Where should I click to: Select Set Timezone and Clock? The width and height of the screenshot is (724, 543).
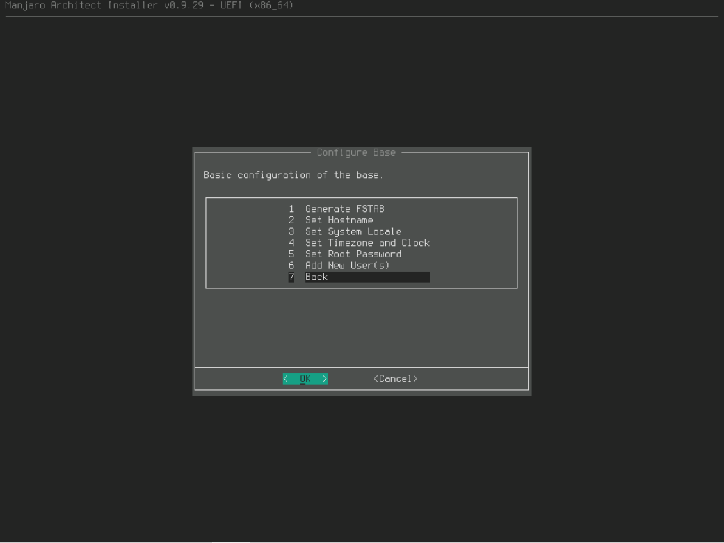point(367,243)
